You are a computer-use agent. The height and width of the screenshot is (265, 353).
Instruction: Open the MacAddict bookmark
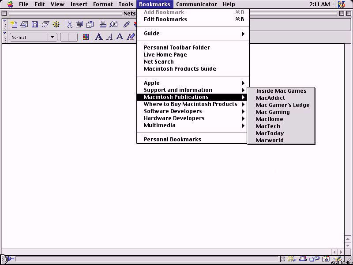click(270, 98)
